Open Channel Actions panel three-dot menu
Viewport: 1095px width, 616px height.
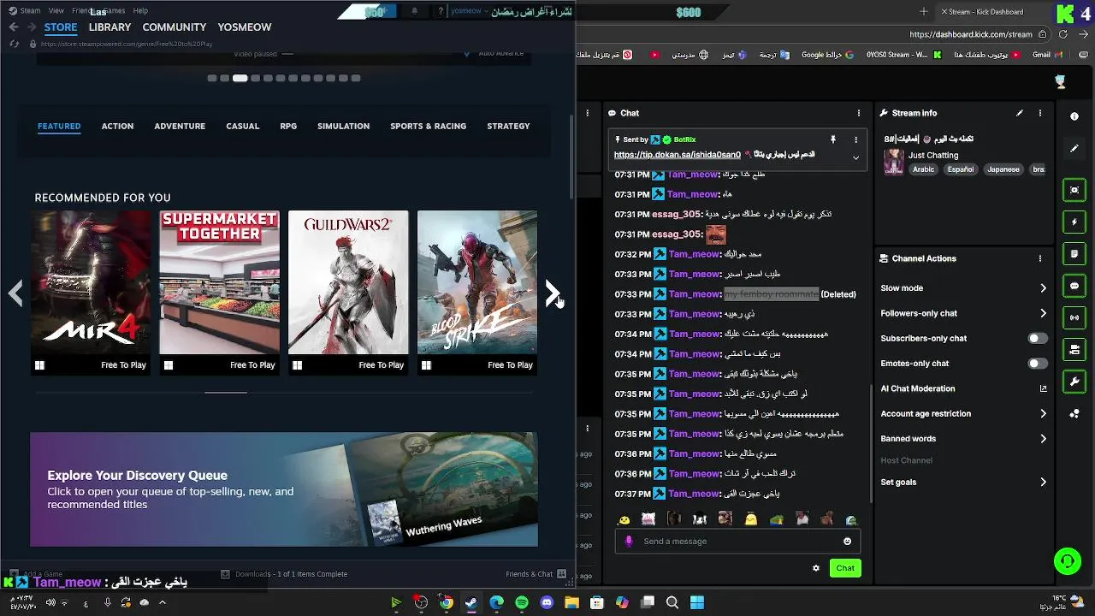1040,258
